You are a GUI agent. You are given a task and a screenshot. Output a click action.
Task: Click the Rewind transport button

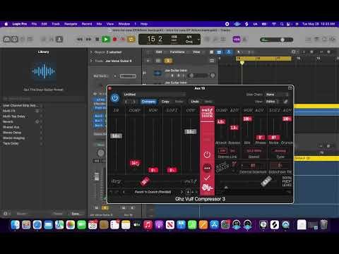coord(80,40)
